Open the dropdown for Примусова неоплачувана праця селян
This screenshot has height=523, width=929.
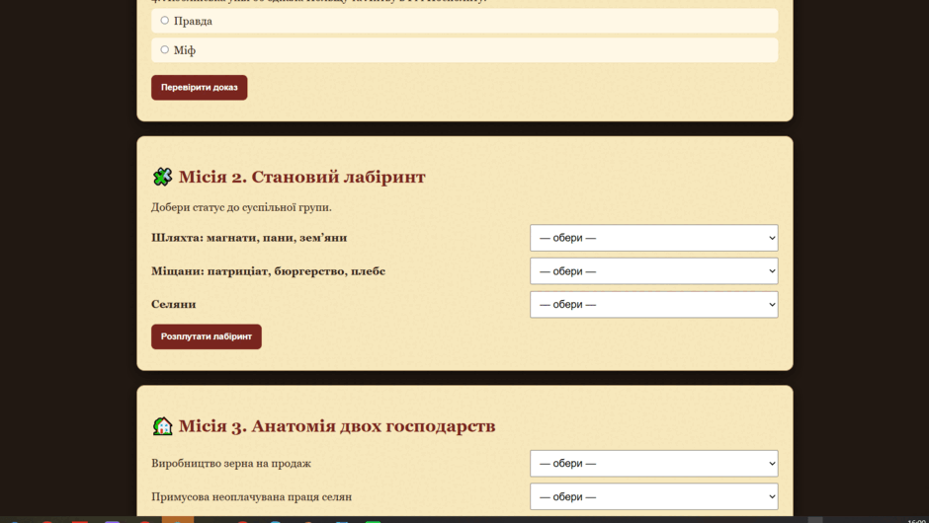pos(653,497)
